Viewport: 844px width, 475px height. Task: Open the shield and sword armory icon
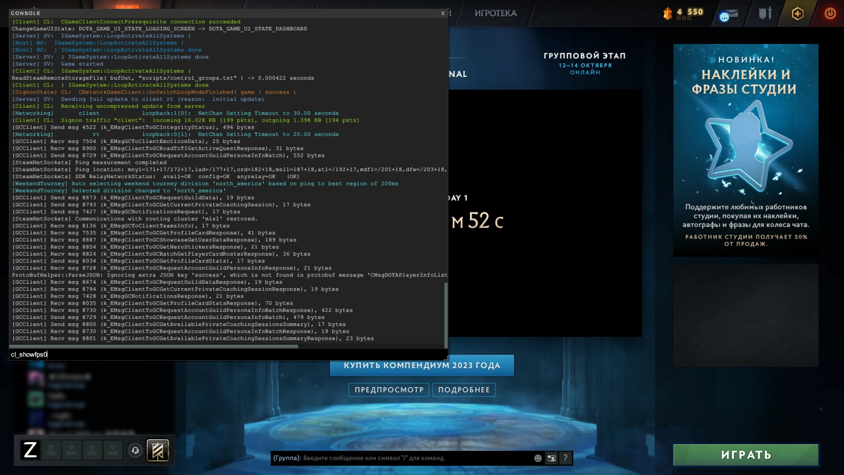[765, 13]
